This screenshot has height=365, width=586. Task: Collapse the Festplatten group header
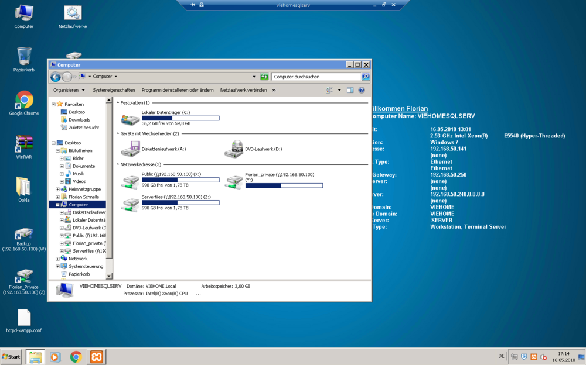pos(118,103)
